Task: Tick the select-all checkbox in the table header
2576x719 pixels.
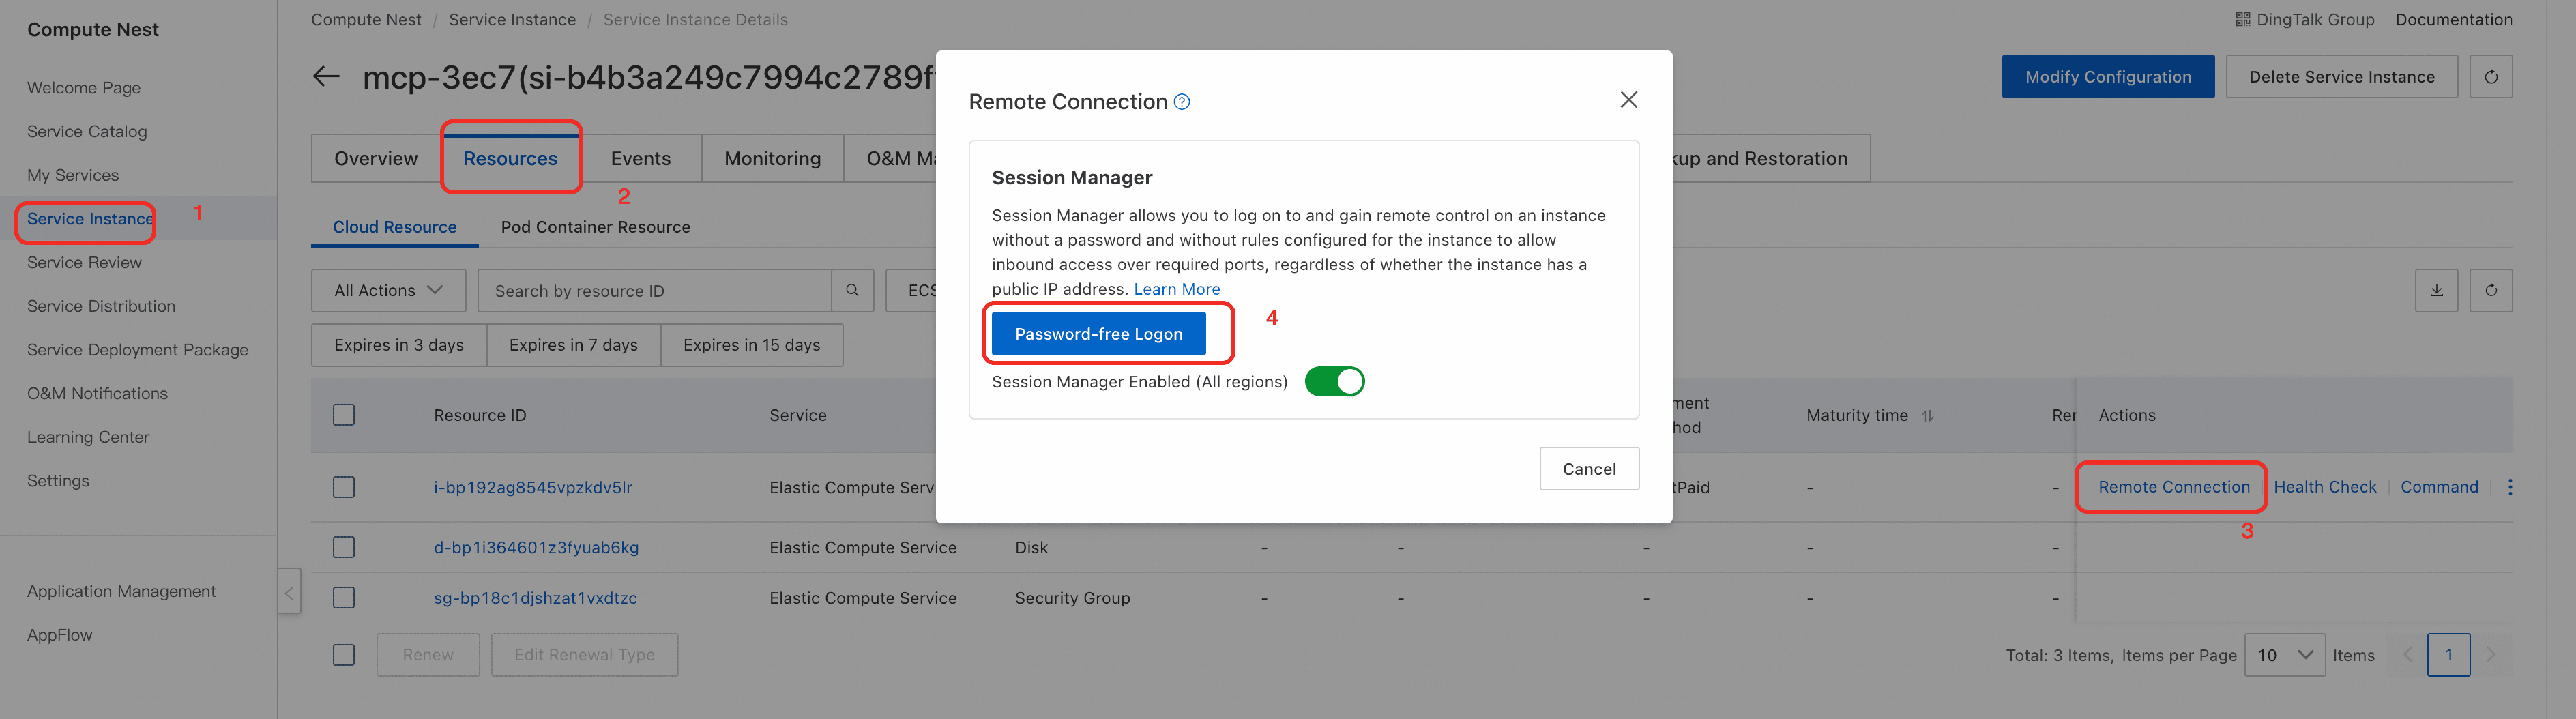Action: click(x=344, y=415)
